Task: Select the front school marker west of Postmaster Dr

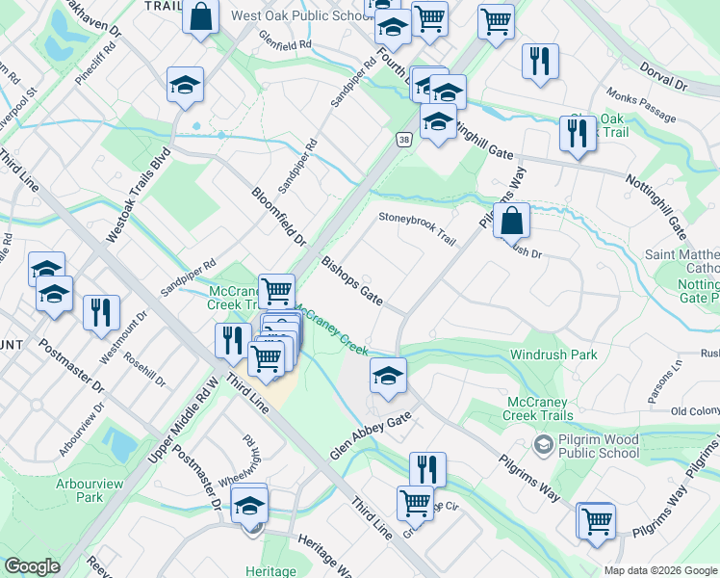Action: point(54,295)
